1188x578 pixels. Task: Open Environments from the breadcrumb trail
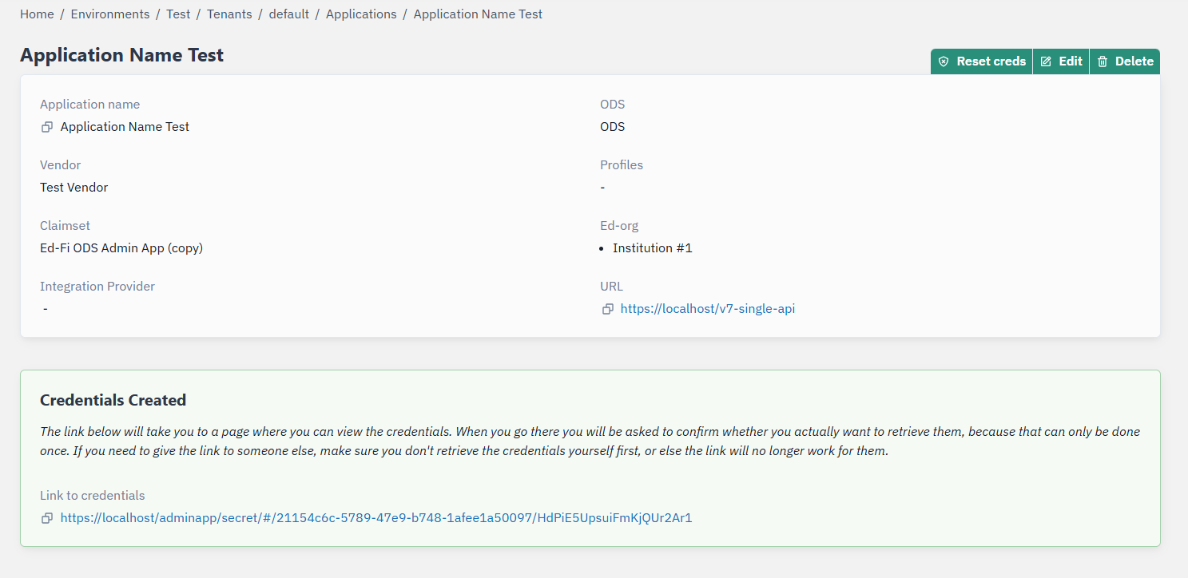tap(109, 14)
